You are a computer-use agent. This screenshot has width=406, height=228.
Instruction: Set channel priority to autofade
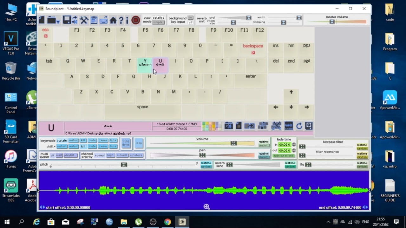click(x=136, y=155)
